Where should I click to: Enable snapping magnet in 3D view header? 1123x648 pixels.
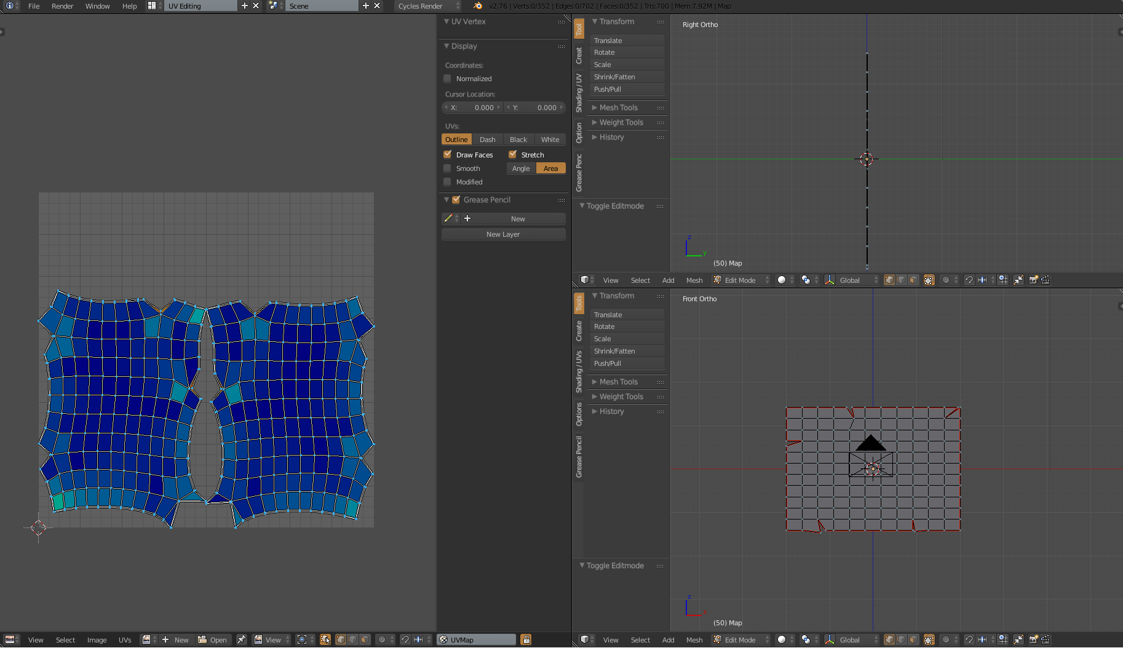click(x=969, y=280)
